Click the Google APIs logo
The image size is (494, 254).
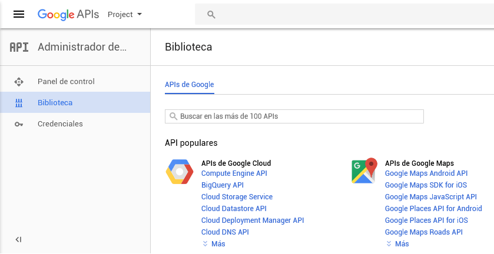point(68,14)
